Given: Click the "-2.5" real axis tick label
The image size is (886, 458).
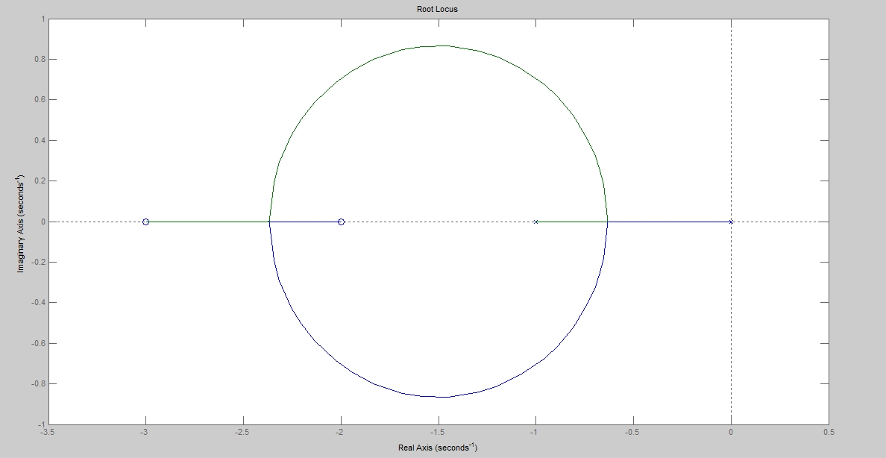Looking at the screenshot, I should pos(242,433).
